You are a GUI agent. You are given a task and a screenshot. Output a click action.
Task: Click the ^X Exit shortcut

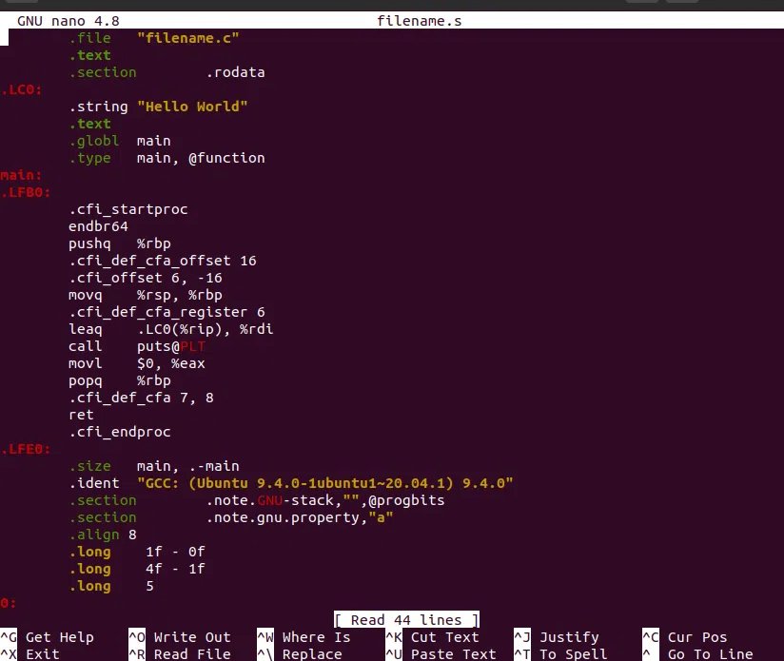point(30,653)
